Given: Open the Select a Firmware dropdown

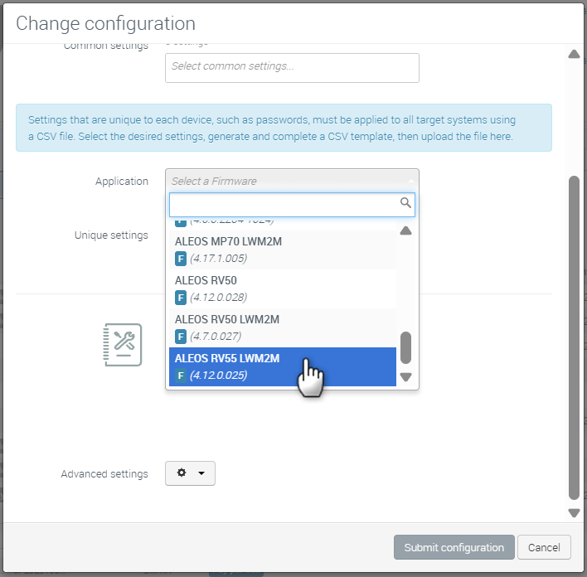Looking at the screenshot, I should [x=292, y=182].
